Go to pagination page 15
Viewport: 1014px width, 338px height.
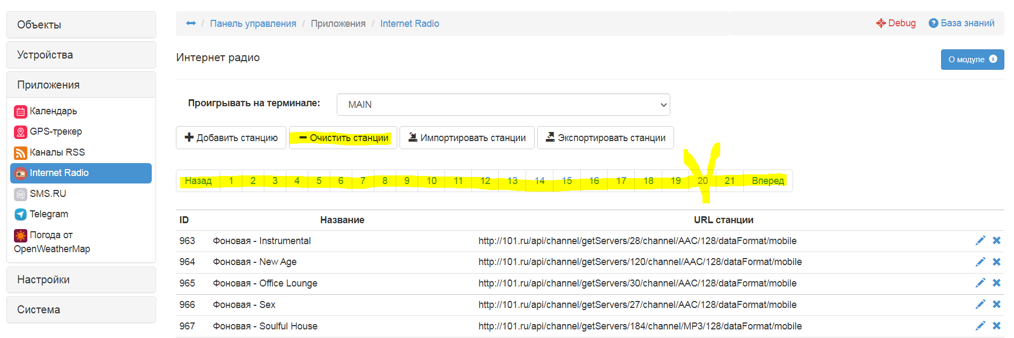[567, 181]
